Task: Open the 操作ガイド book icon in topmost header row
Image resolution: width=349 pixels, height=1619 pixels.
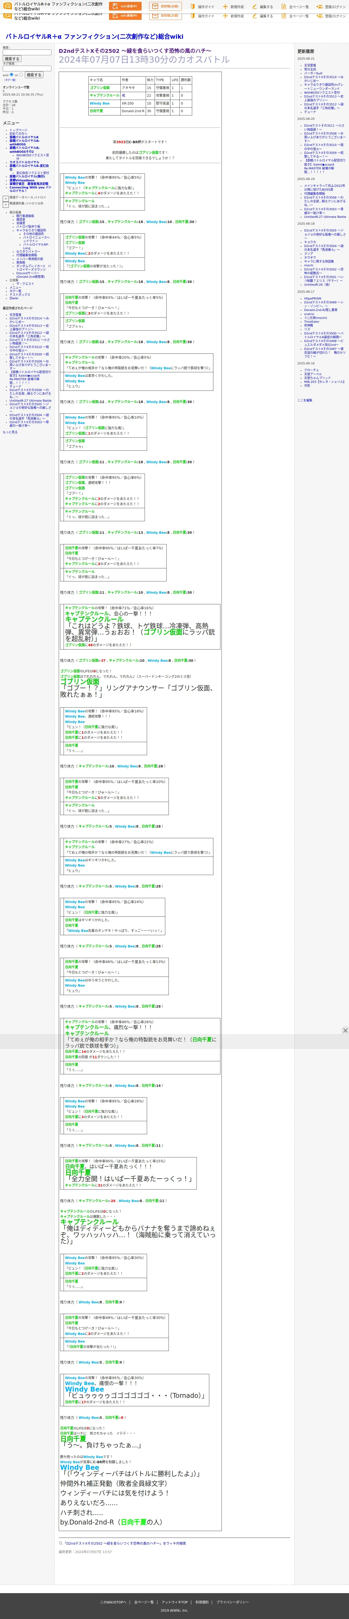Action: point(192,7)
